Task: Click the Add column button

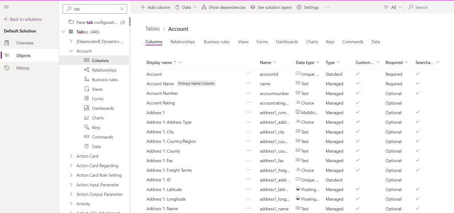Action: click(x=155, y=8)
